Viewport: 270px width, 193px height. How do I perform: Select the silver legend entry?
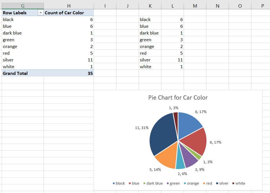point(222,183)
